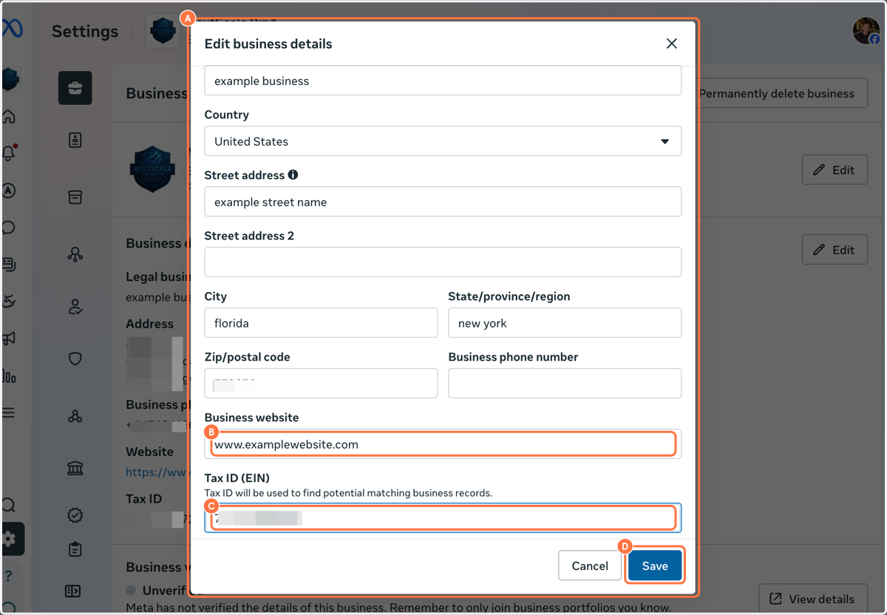Click the Tax ID (EIN) input field
The height and width of the screenshot is (615, 887).
click(x=443, y=518)
